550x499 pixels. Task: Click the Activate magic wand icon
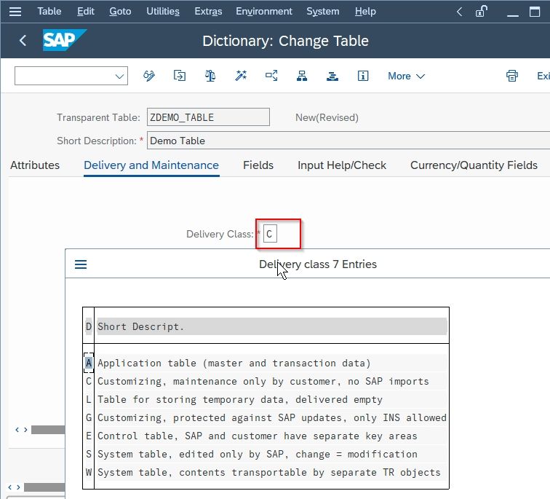241,76
